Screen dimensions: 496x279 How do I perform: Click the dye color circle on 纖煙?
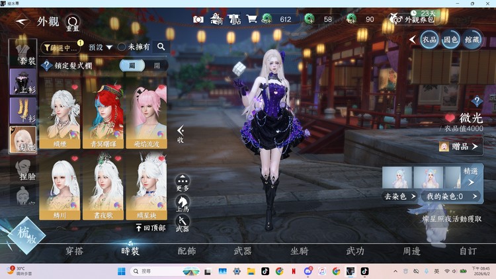(73, 134)
